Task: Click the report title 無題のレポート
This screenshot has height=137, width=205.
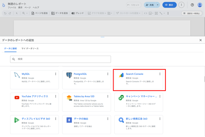Action: pos(17,4)
